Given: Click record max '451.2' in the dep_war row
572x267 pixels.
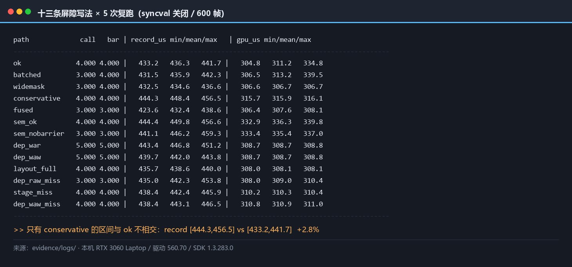Looking at the screenshot, I should pyautogui.click(x=211, y=145).
